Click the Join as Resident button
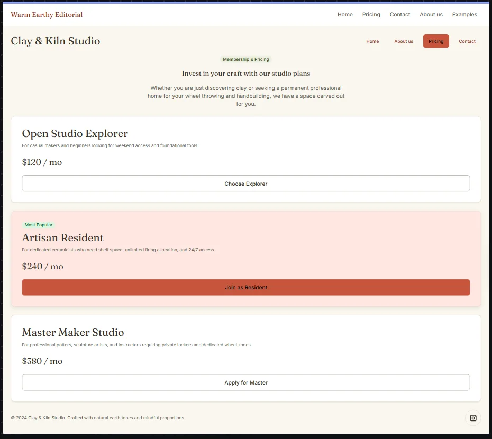 pyautogui.click(x=245, y=287)
